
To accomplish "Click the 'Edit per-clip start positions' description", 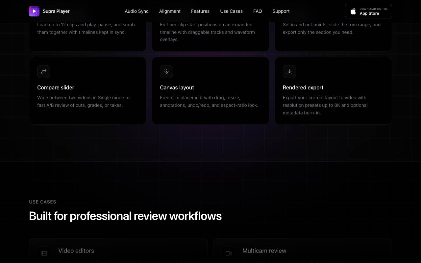I will (208, 32).
